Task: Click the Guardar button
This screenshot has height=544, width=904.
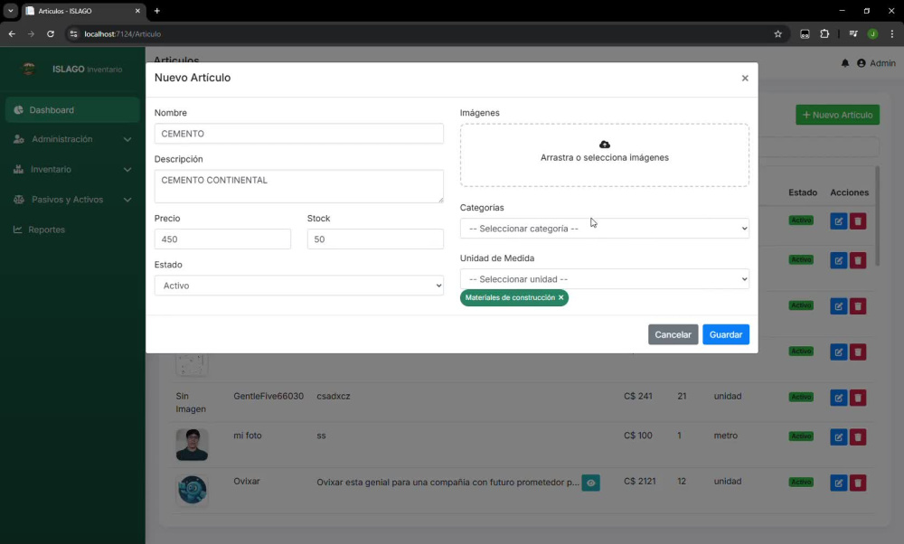Action: tap(726, 334)
